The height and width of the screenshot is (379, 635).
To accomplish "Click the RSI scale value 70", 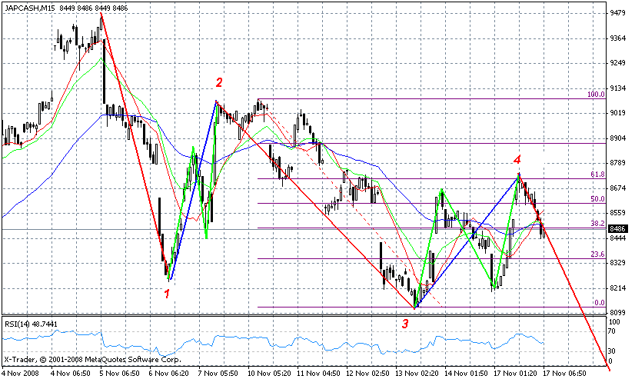I will click(x=611, y=331).
